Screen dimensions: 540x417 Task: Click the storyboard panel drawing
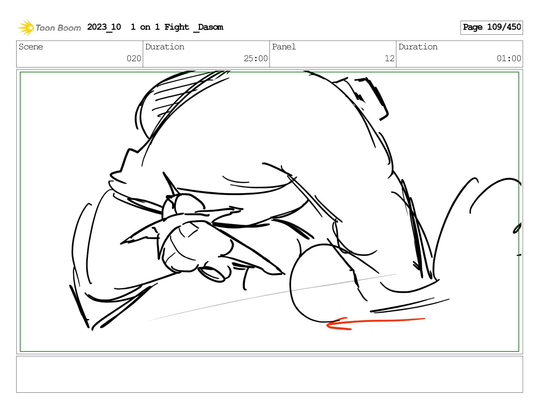[269, 212]
